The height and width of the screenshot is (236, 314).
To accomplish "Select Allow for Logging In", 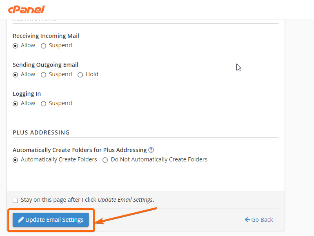I will (x=15, y=104).
